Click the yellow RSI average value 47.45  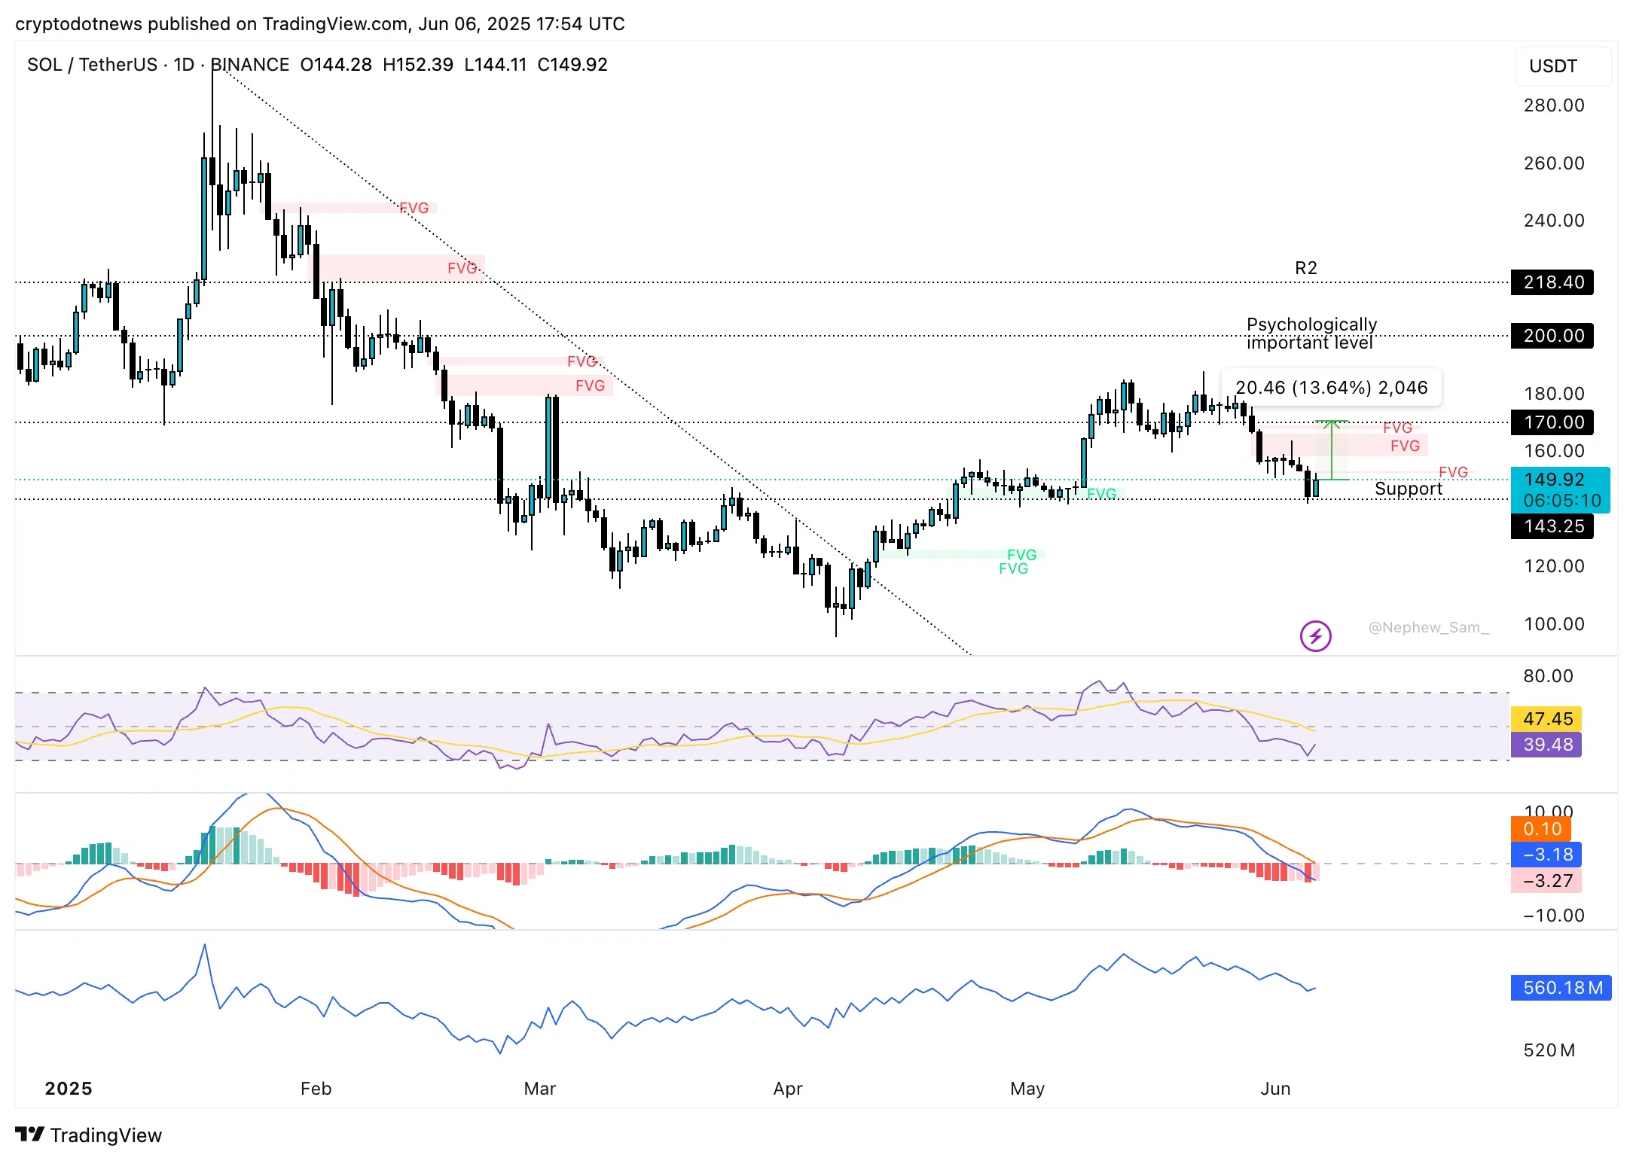tap(1546, 719)
